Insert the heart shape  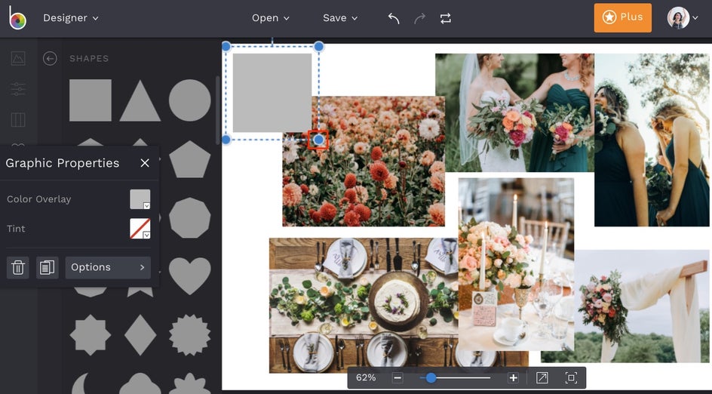coord(189,275)
